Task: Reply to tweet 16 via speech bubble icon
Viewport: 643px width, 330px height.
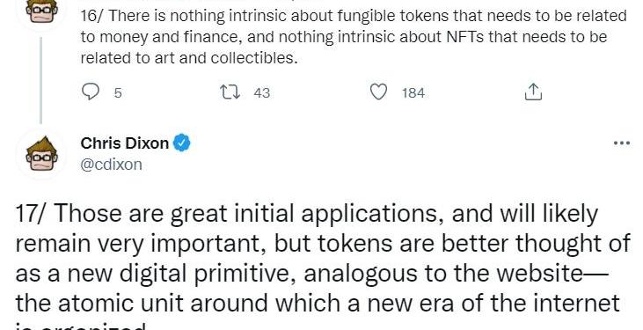Action: (91, 92)
